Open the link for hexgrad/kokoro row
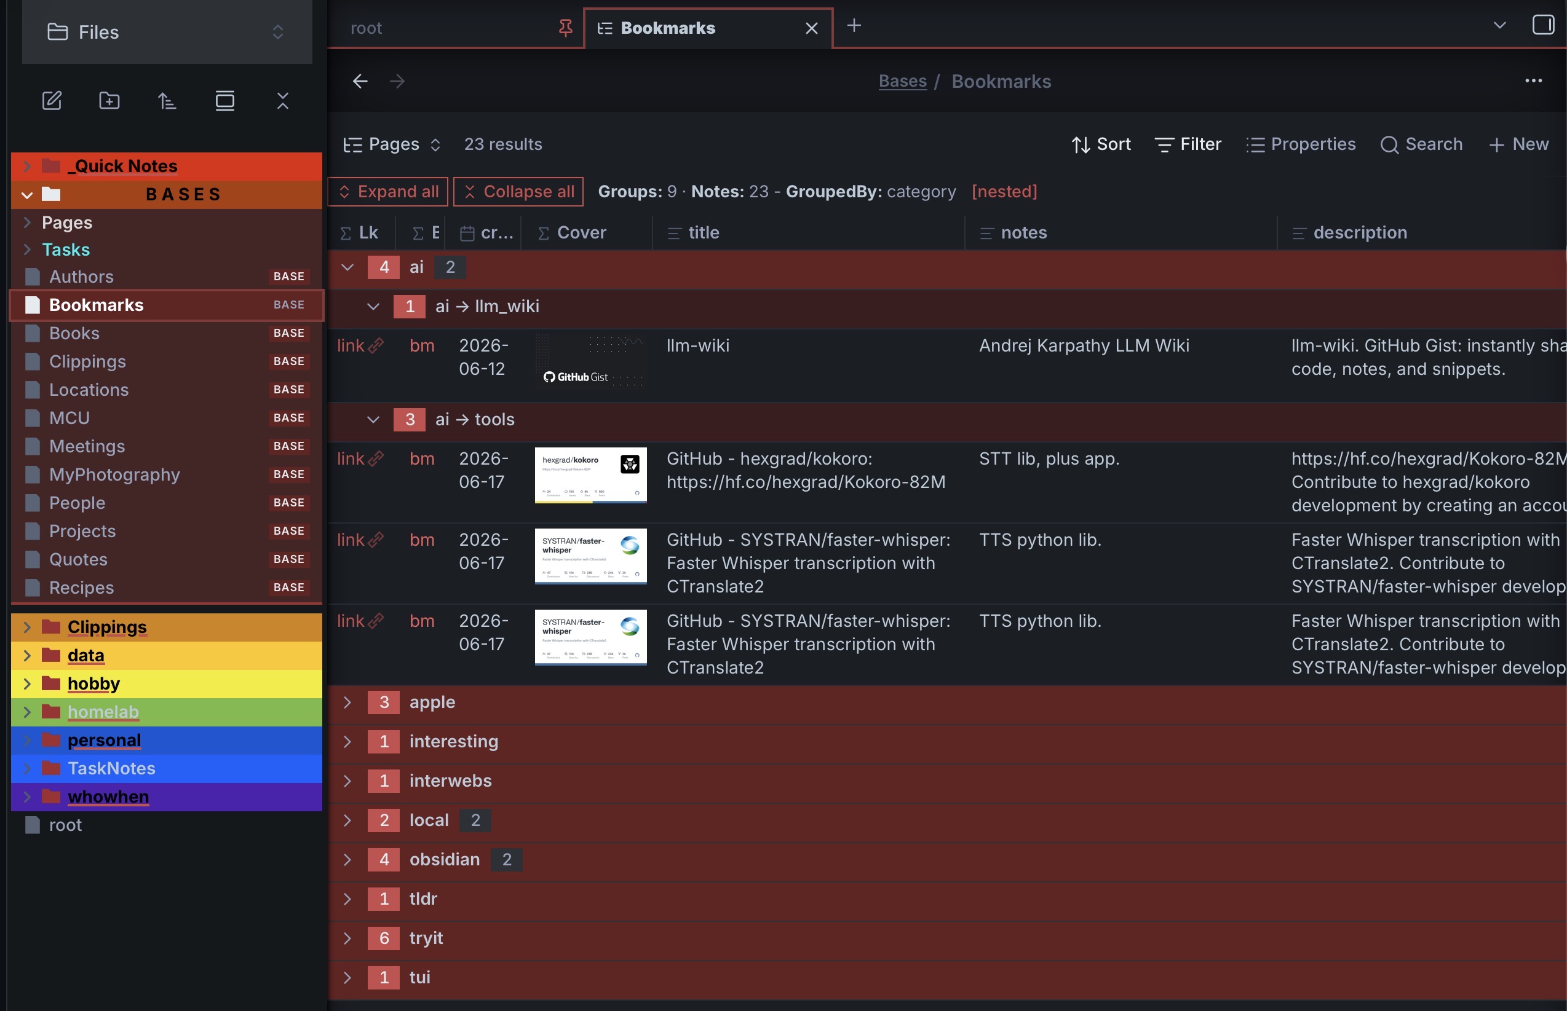Screen dimensions: 1567x1011 (360, 458)
